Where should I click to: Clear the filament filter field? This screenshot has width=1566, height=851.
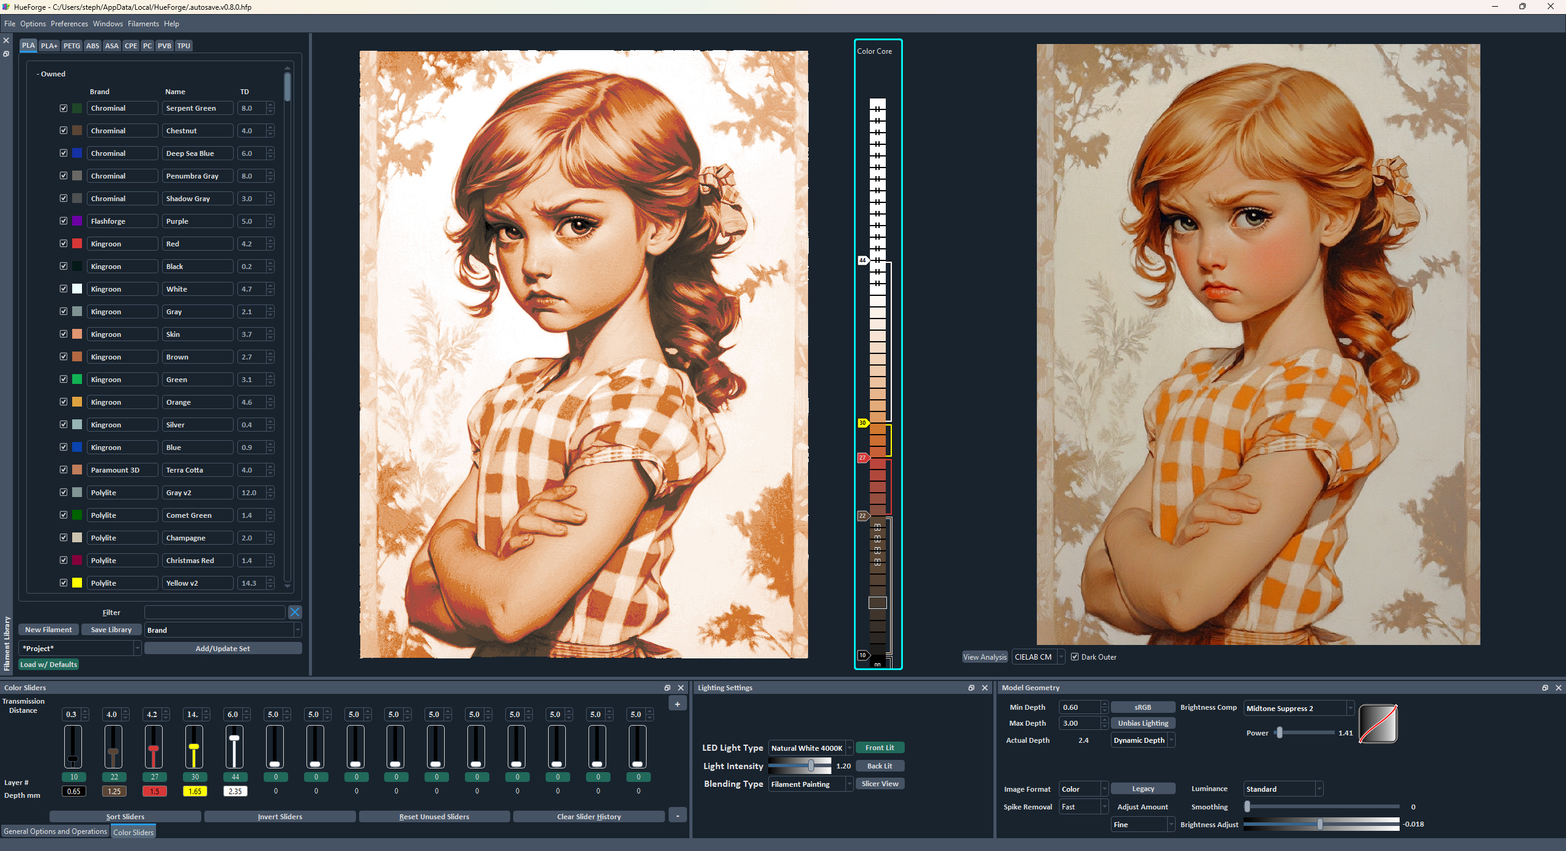295,612
